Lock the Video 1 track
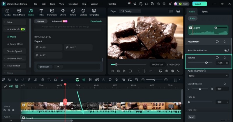233x122 pixels. point(5,110)
